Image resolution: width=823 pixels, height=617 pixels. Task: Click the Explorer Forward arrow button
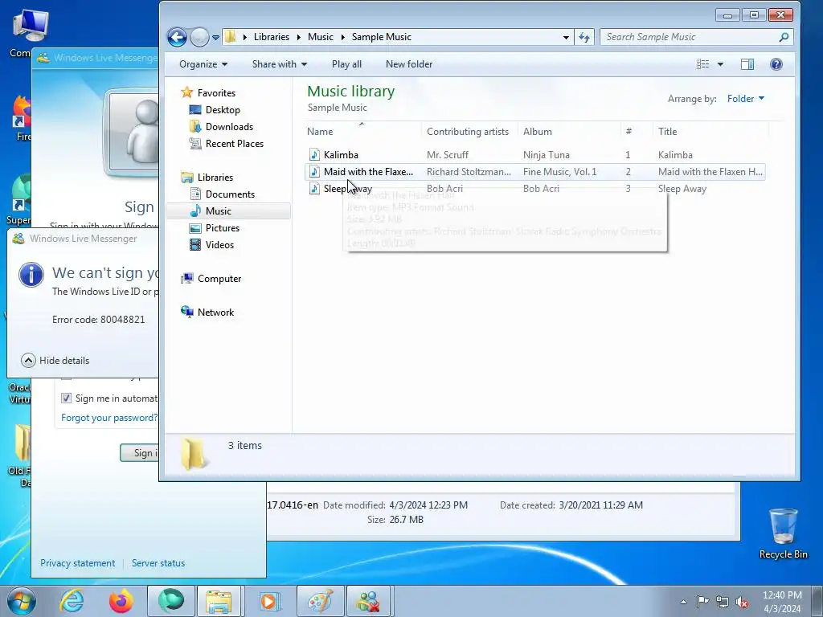pos(199,37)
